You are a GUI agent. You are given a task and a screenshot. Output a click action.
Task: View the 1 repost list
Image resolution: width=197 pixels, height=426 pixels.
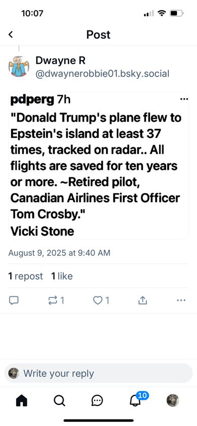(x=26, y=276)
